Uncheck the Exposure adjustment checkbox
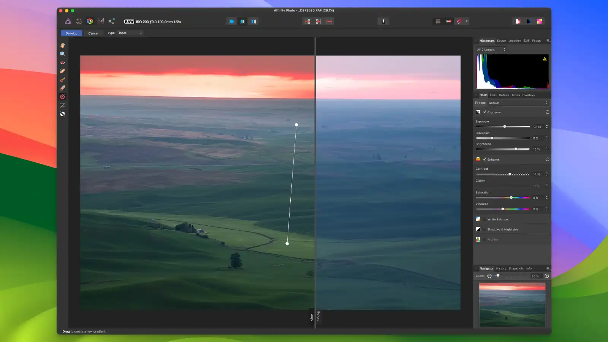The image size is (608, 342). click(485, 112)
